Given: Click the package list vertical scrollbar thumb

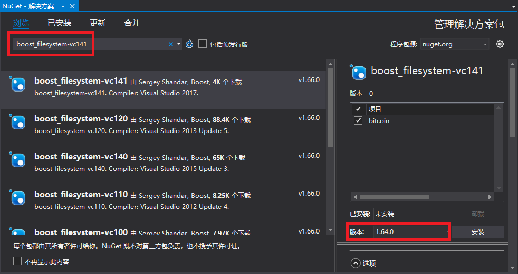Looking at the screenshot, I should point(330,108).
